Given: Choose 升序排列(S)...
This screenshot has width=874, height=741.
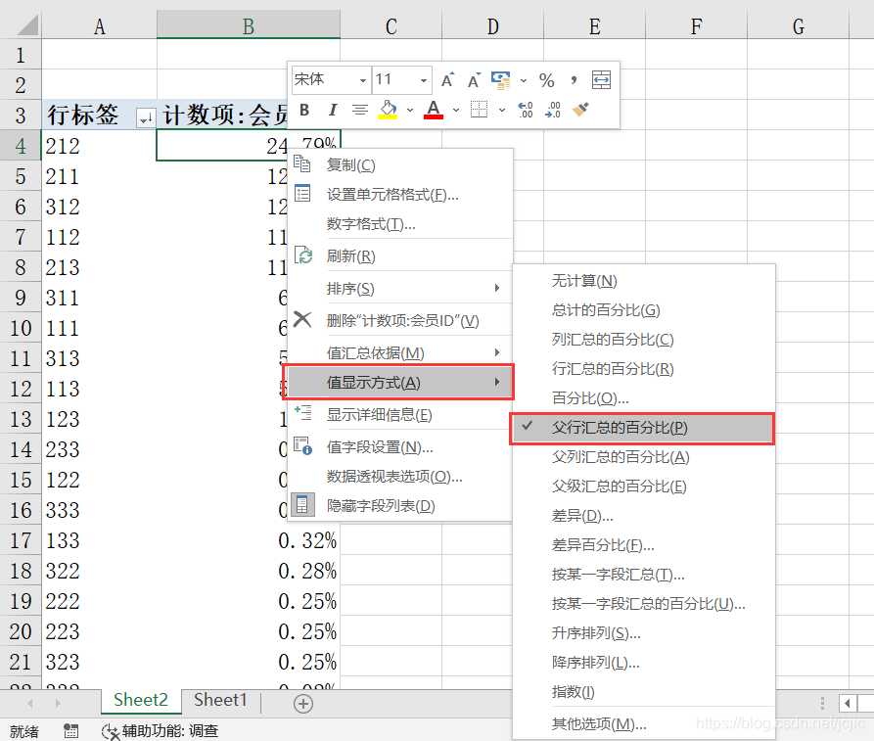Looking at the screenshot, I should point(643,633).
